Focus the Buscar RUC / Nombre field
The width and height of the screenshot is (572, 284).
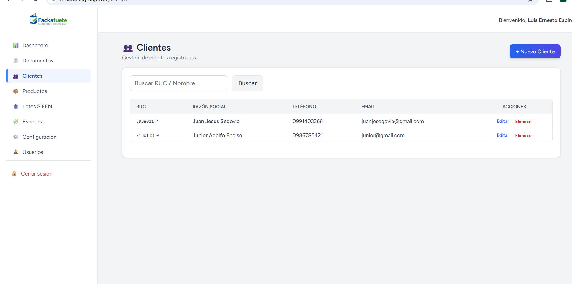[x=178, y=83]
